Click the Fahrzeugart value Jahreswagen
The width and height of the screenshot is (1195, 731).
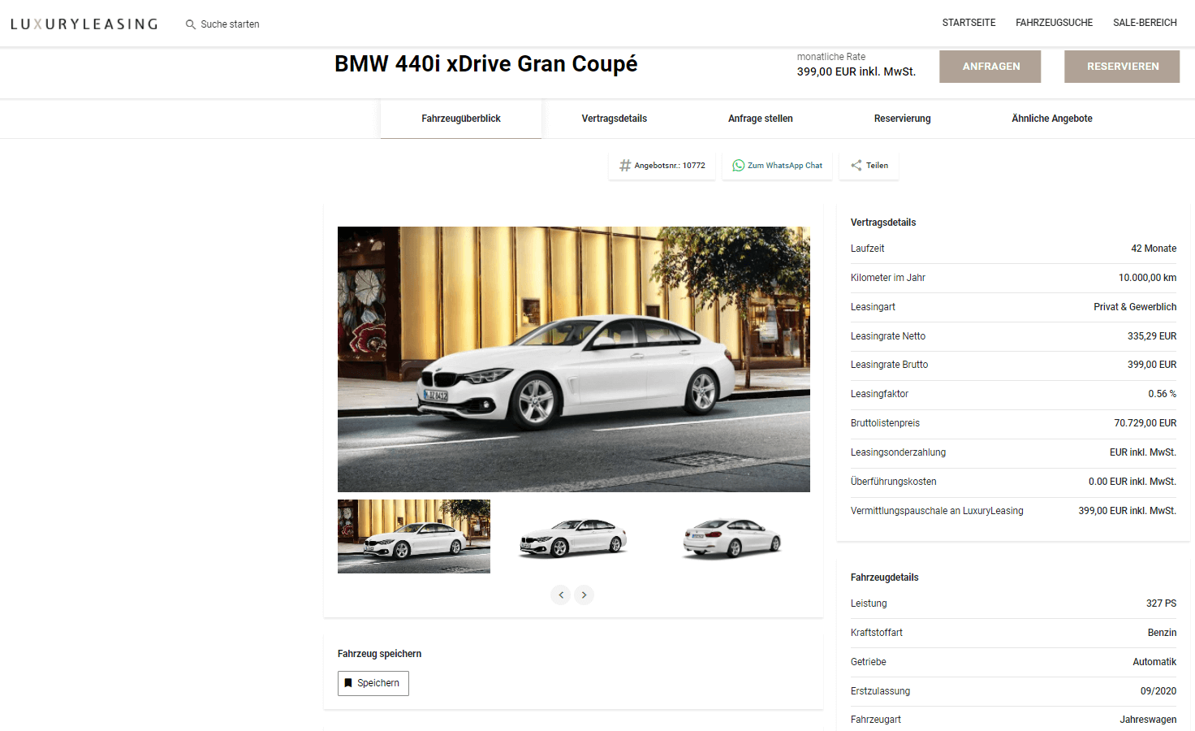pos(1148,720)
